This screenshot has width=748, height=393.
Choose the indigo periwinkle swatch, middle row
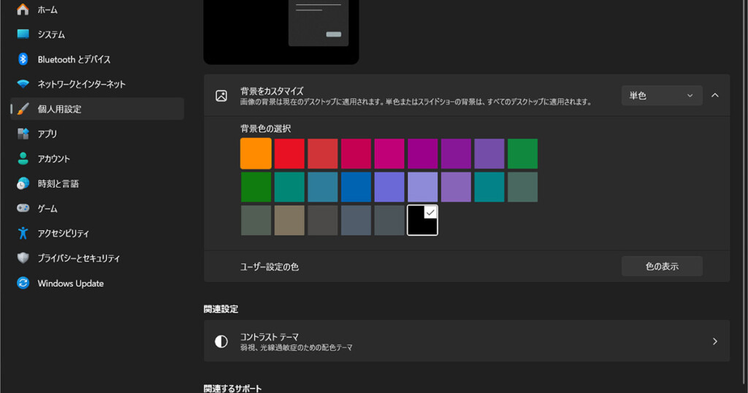coord(389,187)
